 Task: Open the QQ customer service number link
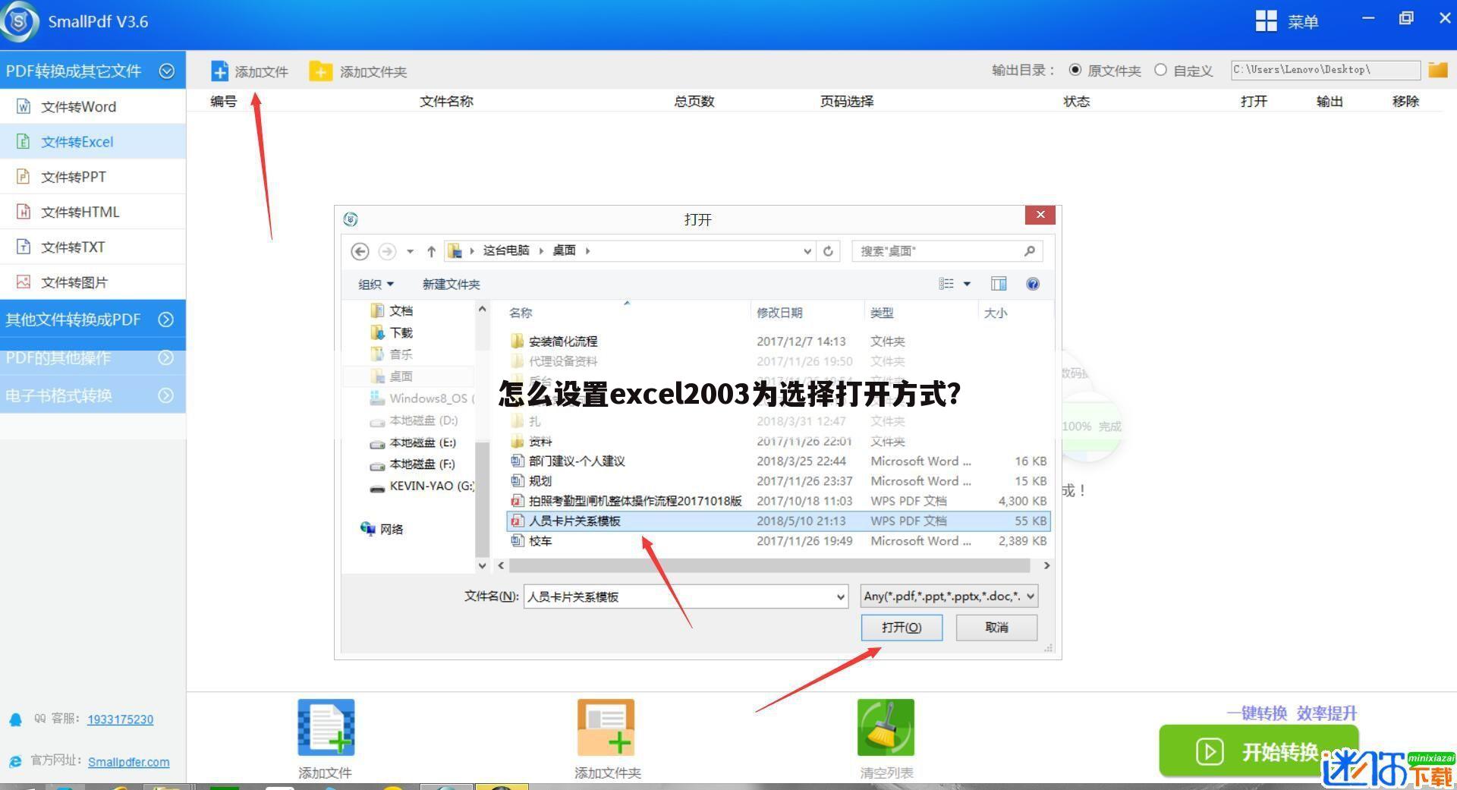click(x=120, y=719)
